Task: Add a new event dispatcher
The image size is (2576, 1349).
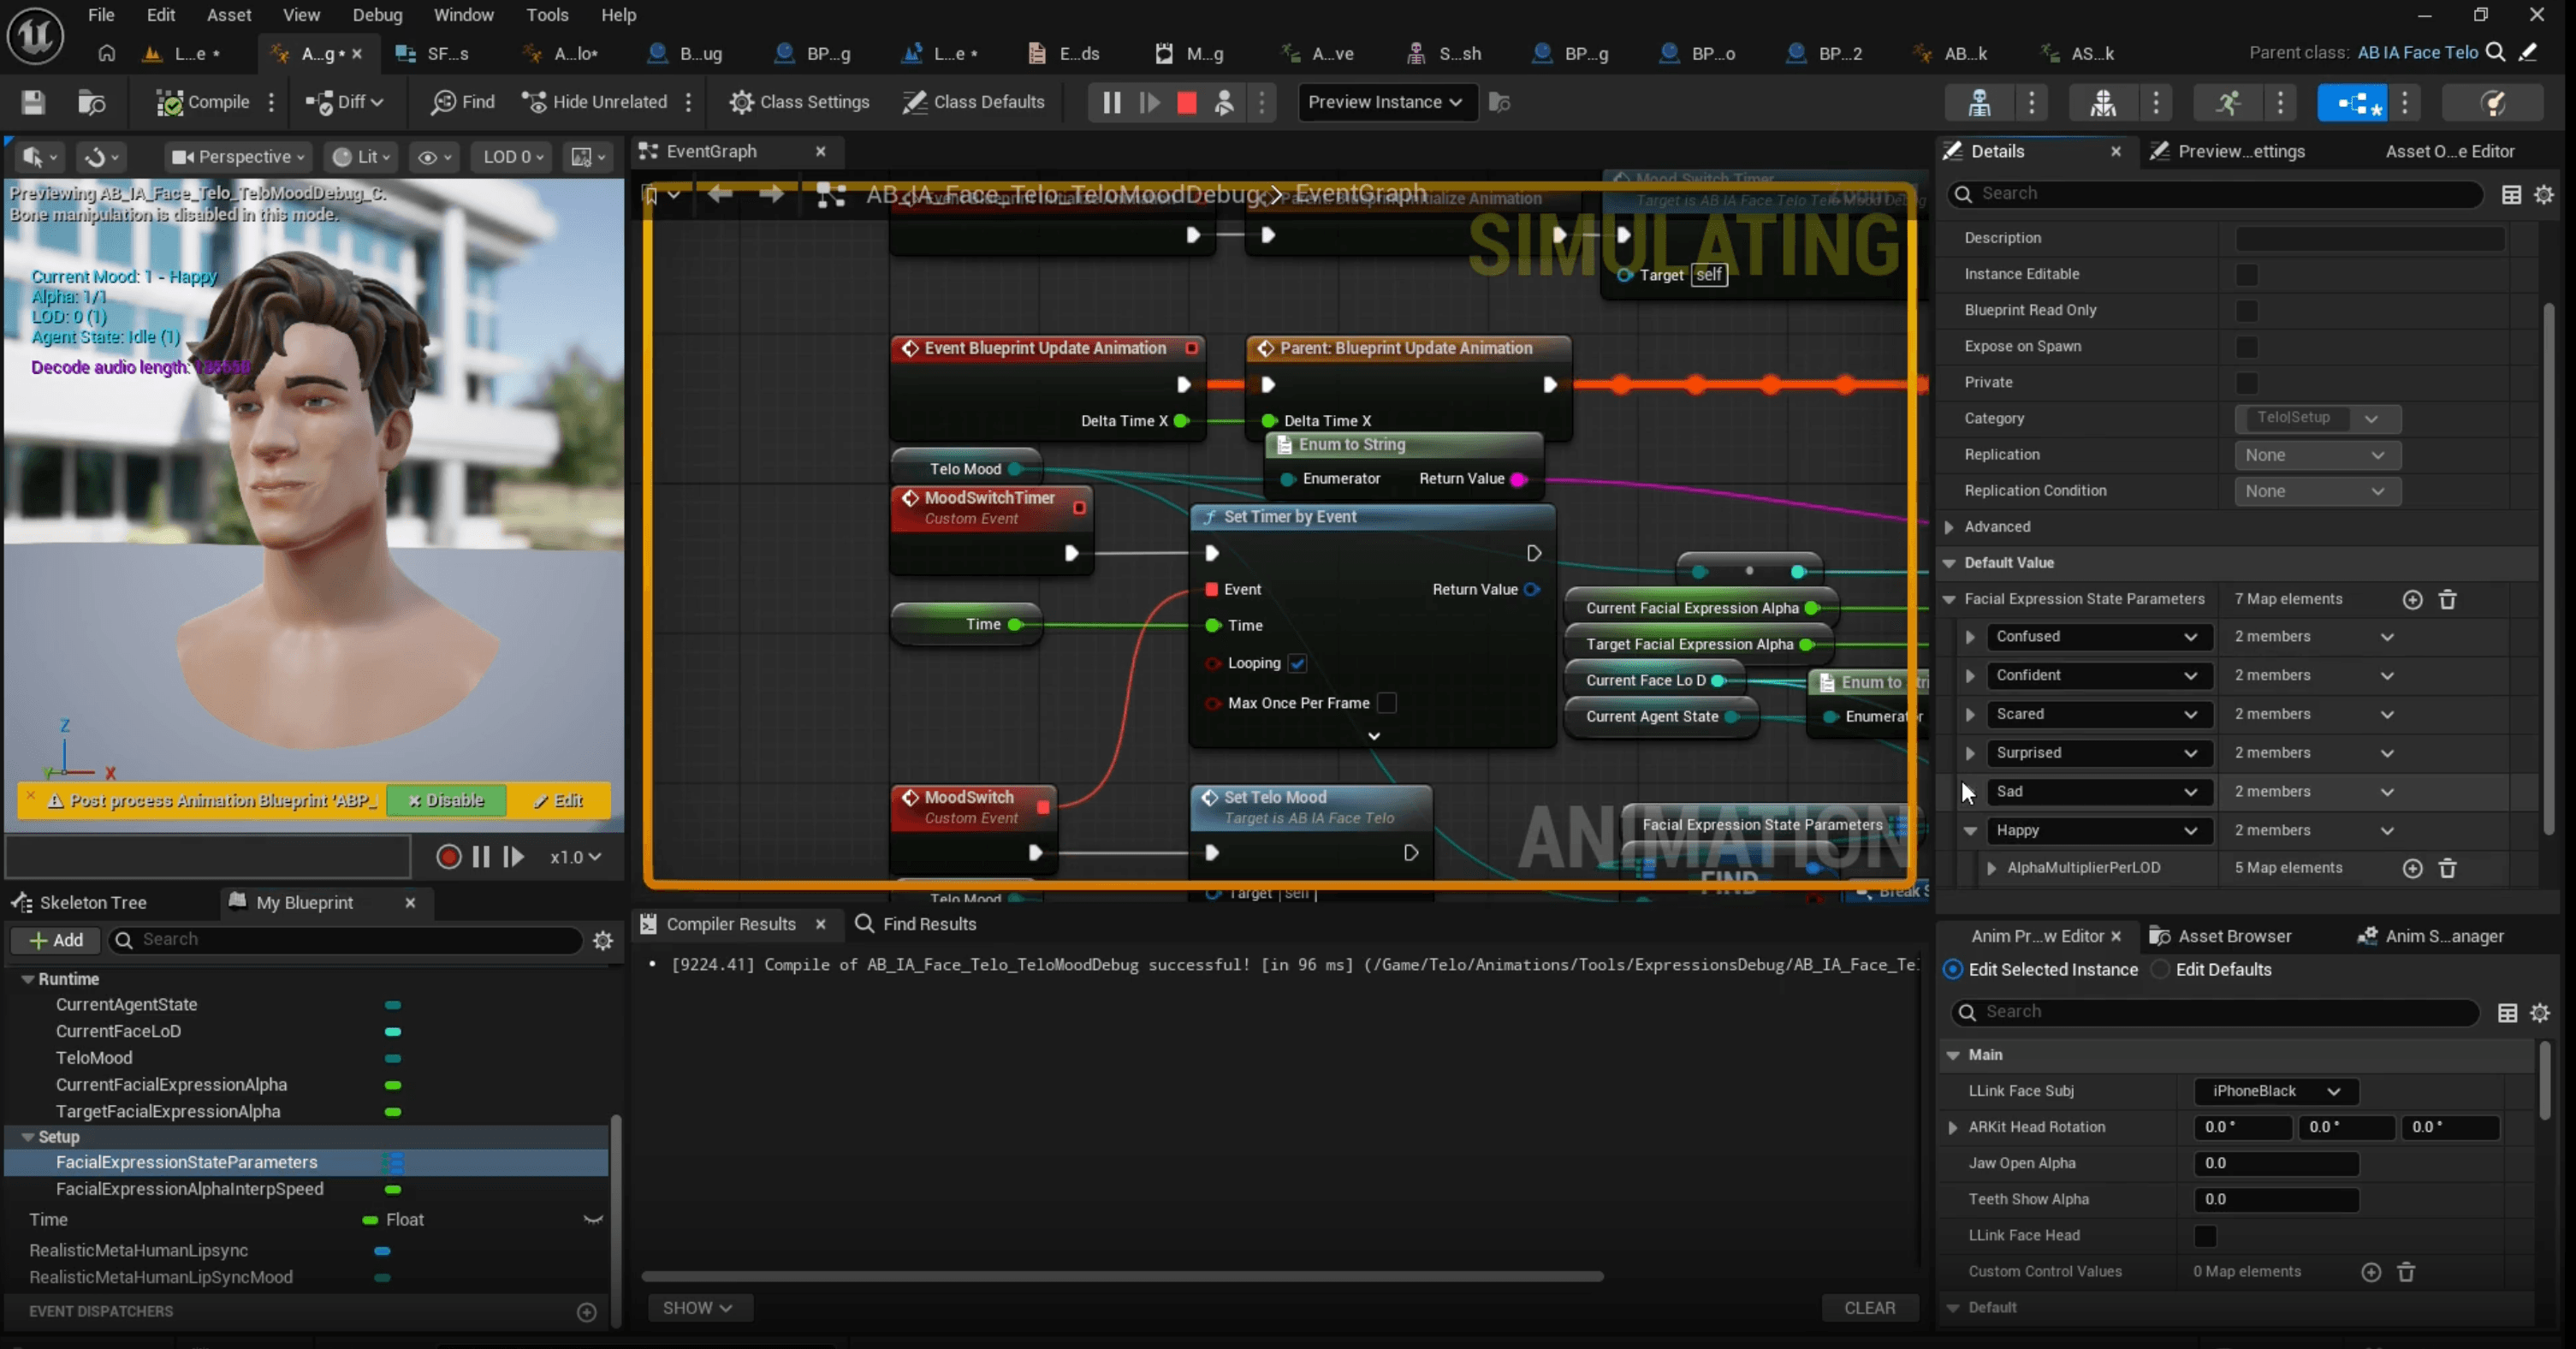Action: click(587, 1311)
